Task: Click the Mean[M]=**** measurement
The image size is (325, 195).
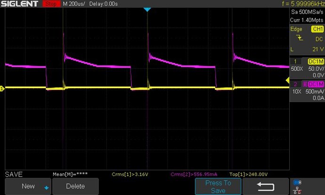Action: 70,174
